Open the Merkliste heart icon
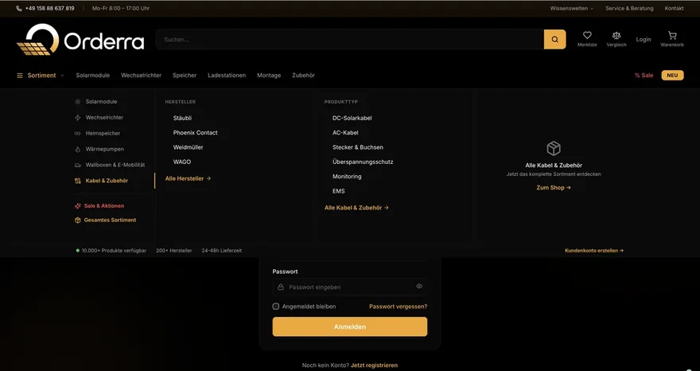The height and width of the screenshot is (371, 700). pos(587,35)
